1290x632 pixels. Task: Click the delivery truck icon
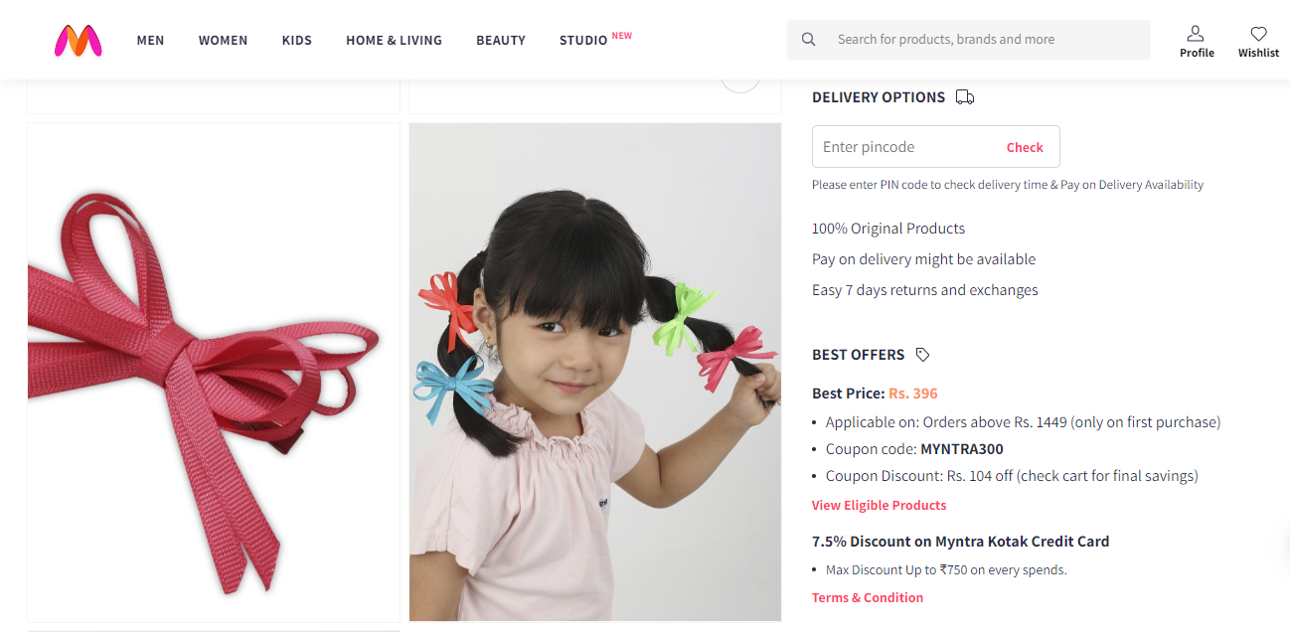[964, 97]
